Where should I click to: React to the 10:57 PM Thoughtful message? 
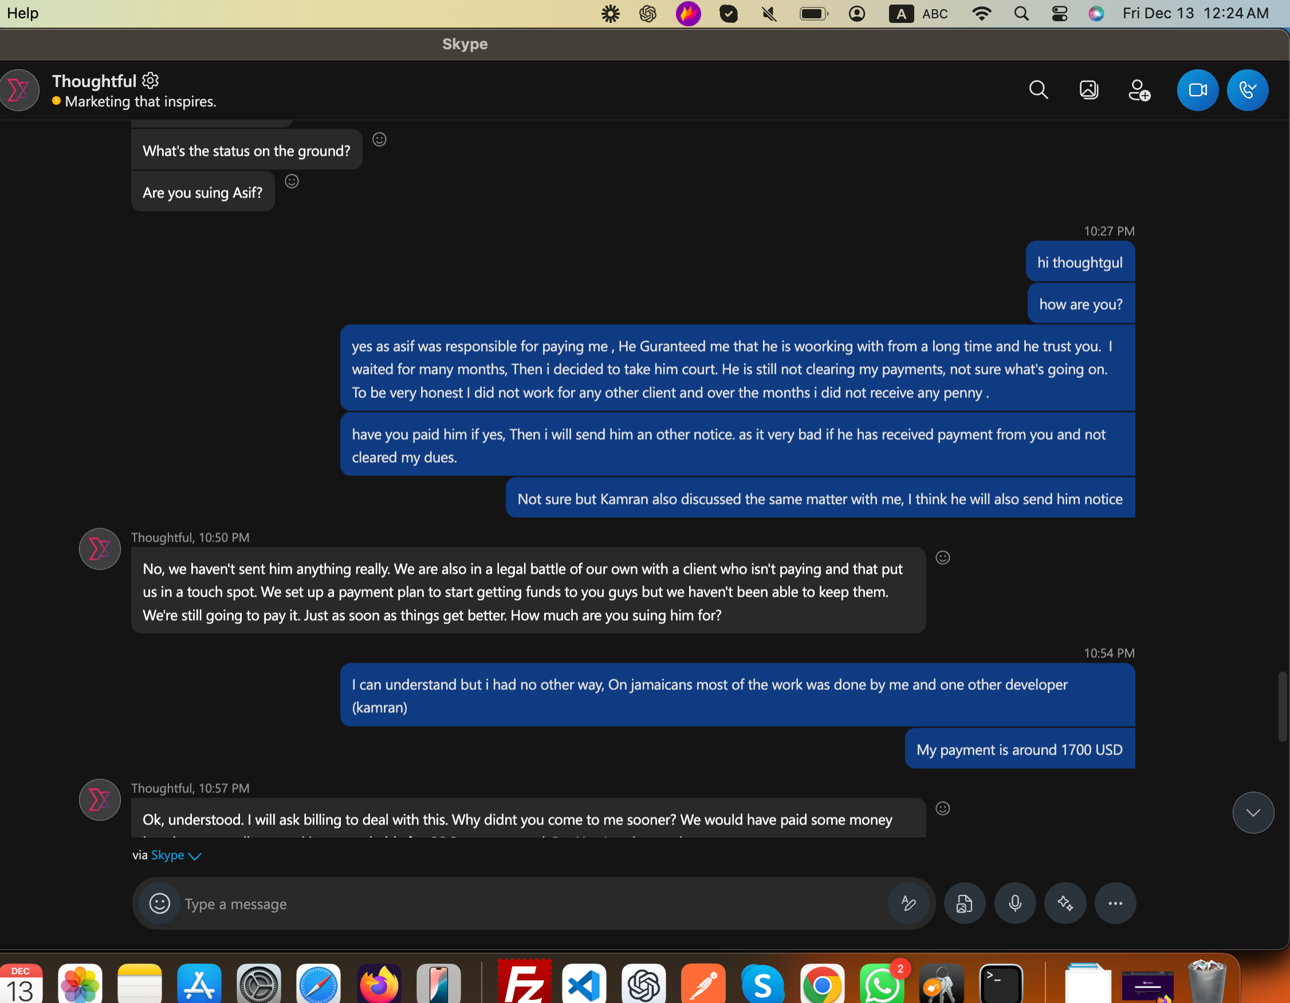point(943,808)
